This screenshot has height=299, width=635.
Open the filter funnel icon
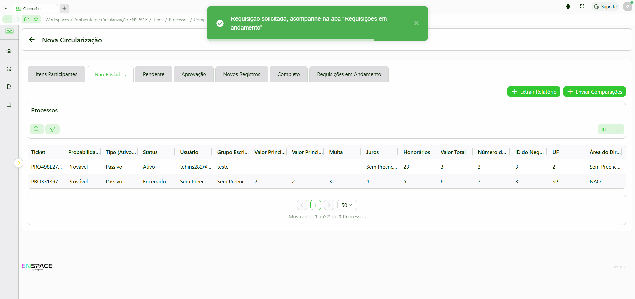pyautogui.click(x=52, y=129)
